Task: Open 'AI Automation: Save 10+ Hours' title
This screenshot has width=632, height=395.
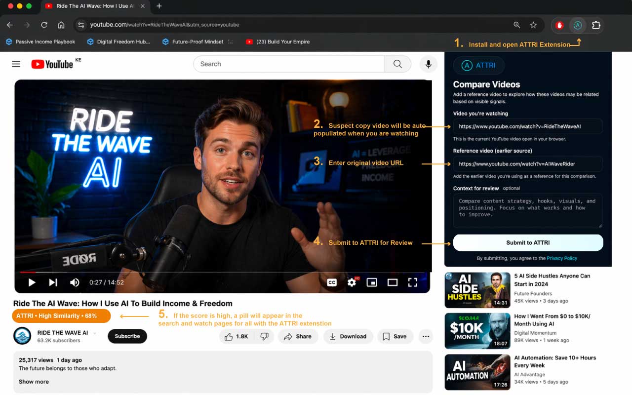Action: click(x=555, y=361)
